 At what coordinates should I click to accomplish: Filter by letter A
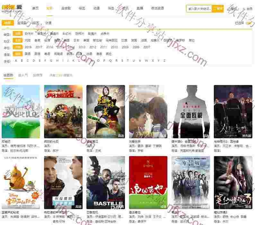point(16,60)
